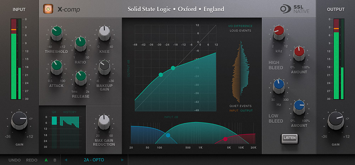Click UNDO in the bottom bar
This screenshot has width=355, height=165.
(15, 160)
